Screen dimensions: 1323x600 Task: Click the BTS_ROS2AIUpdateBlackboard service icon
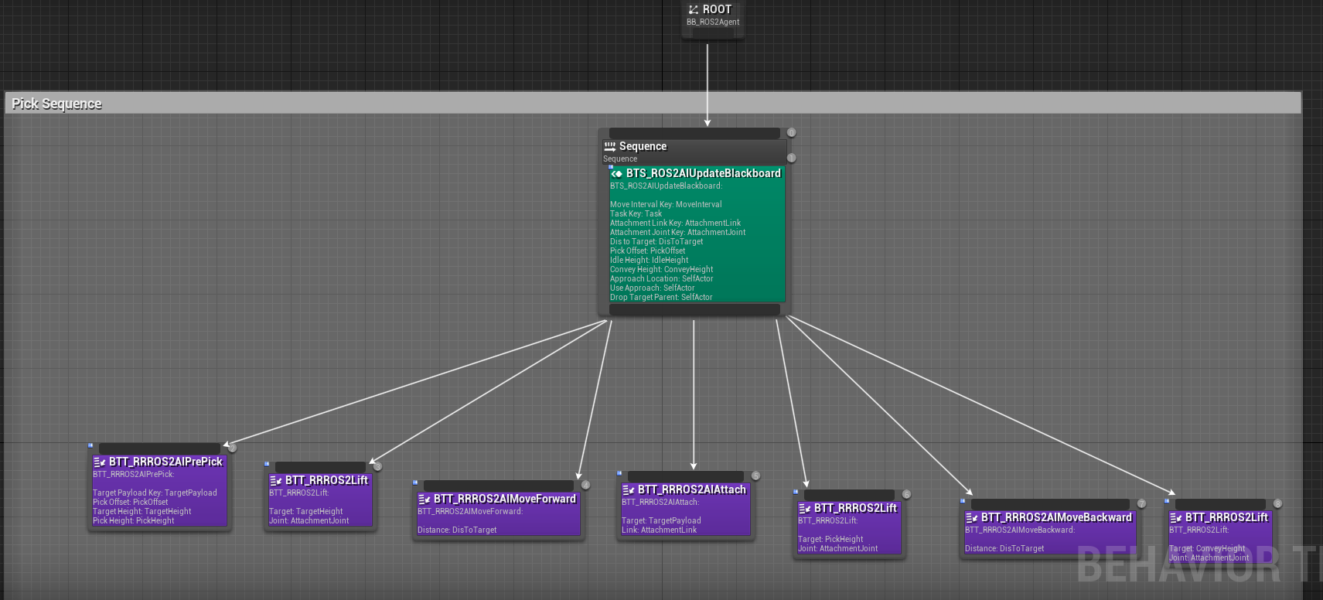616,173
